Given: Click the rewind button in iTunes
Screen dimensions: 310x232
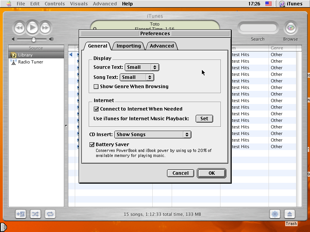Looking at the screenshot, I should (19, 28).
